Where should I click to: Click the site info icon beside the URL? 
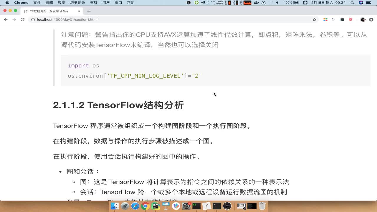[x=33, y=19]
